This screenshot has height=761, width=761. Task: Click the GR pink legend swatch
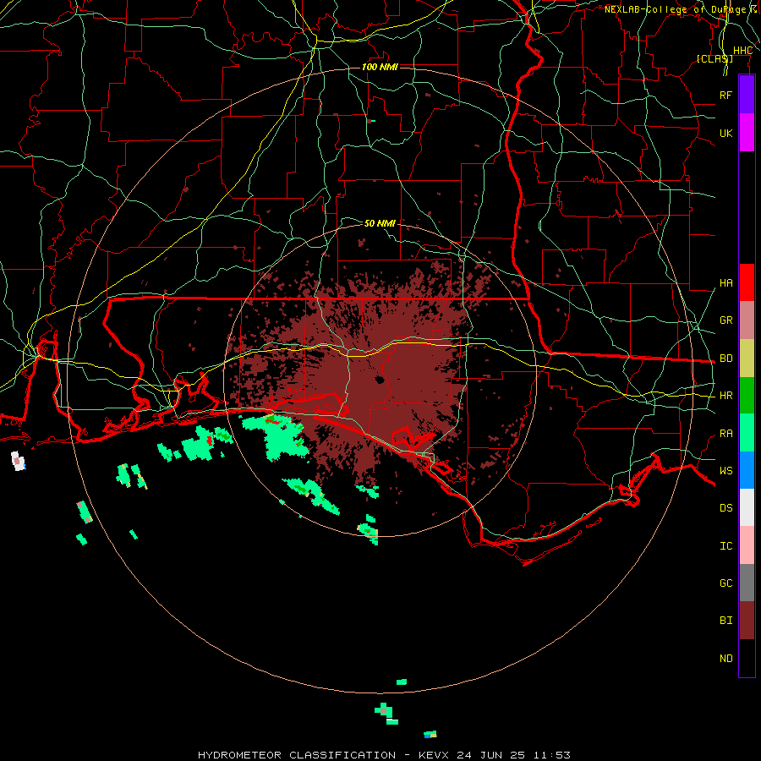[x=747, y=320]
